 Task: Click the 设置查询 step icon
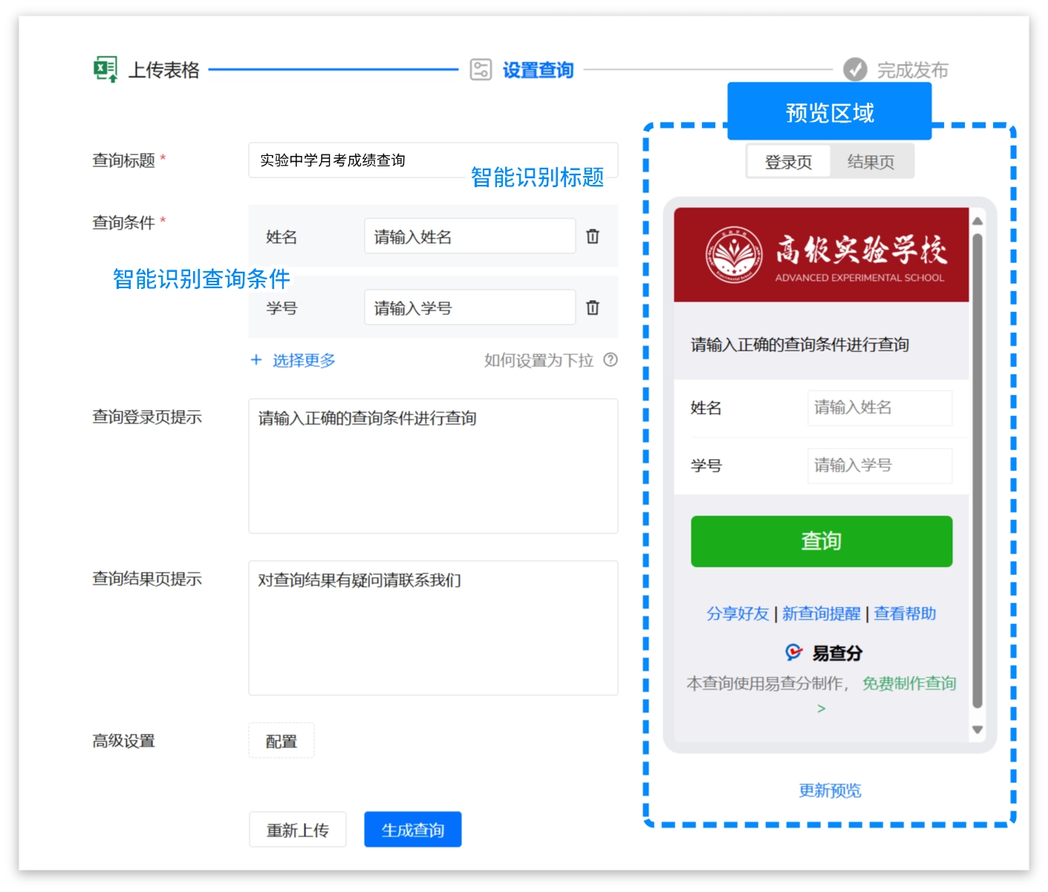[481, 69]
